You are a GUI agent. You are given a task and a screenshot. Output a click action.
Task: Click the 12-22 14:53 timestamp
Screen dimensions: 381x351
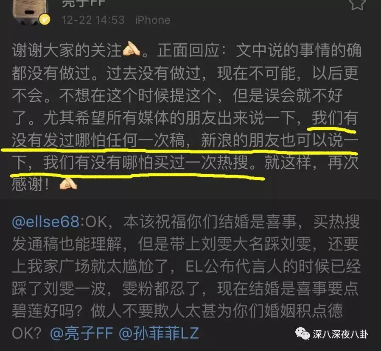pos(93,20)
